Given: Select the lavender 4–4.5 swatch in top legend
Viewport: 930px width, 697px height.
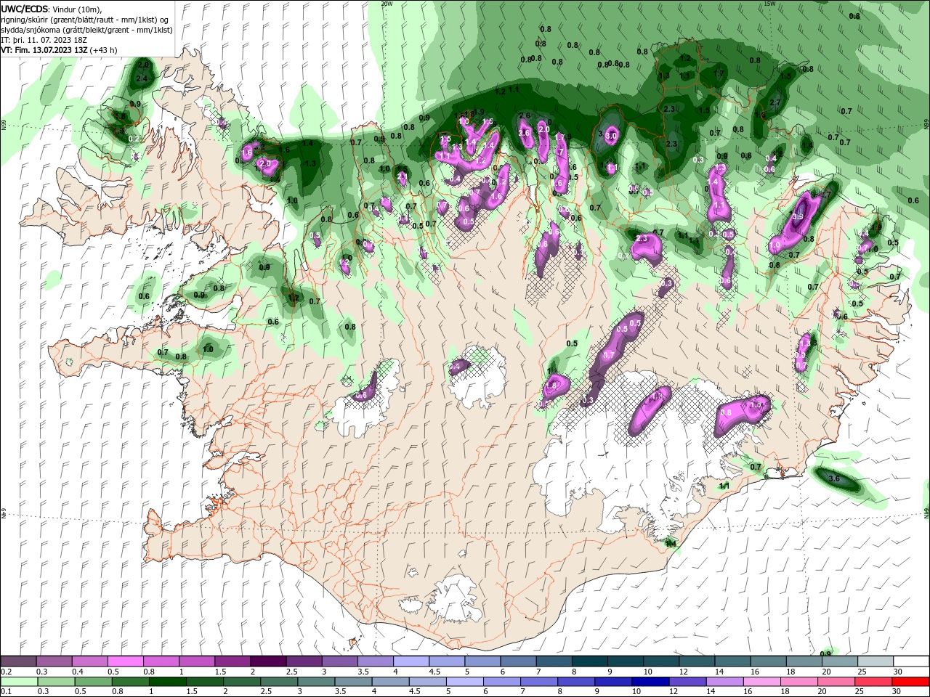Looking at the screenshot, I should (x=411, y=661).
